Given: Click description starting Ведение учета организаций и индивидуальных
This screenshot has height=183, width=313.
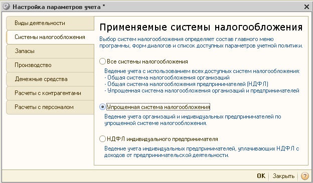Looking at the screenshot, I should click(x=193, y=119).
